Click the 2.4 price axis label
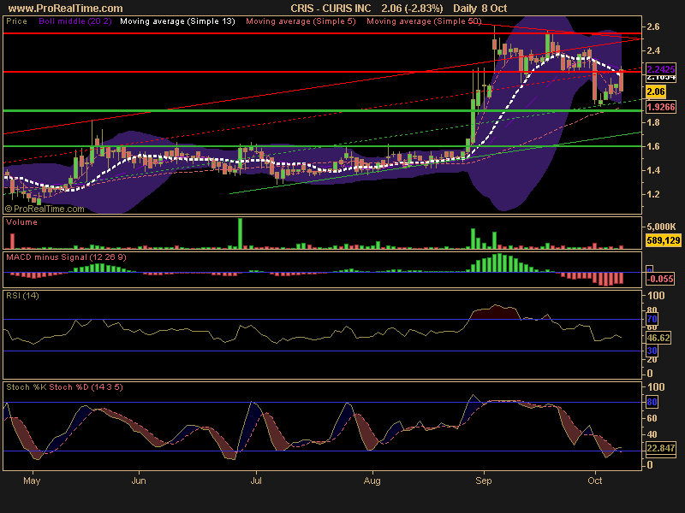685x513 pixels. [653, 50]
